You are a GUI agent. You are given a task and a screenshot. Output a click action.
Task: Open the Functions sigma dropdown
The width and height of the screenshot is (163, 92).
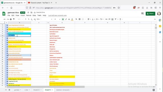121,19
